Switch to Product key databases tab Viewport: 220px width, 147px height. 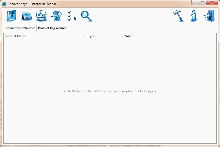[x=20, y=28]
